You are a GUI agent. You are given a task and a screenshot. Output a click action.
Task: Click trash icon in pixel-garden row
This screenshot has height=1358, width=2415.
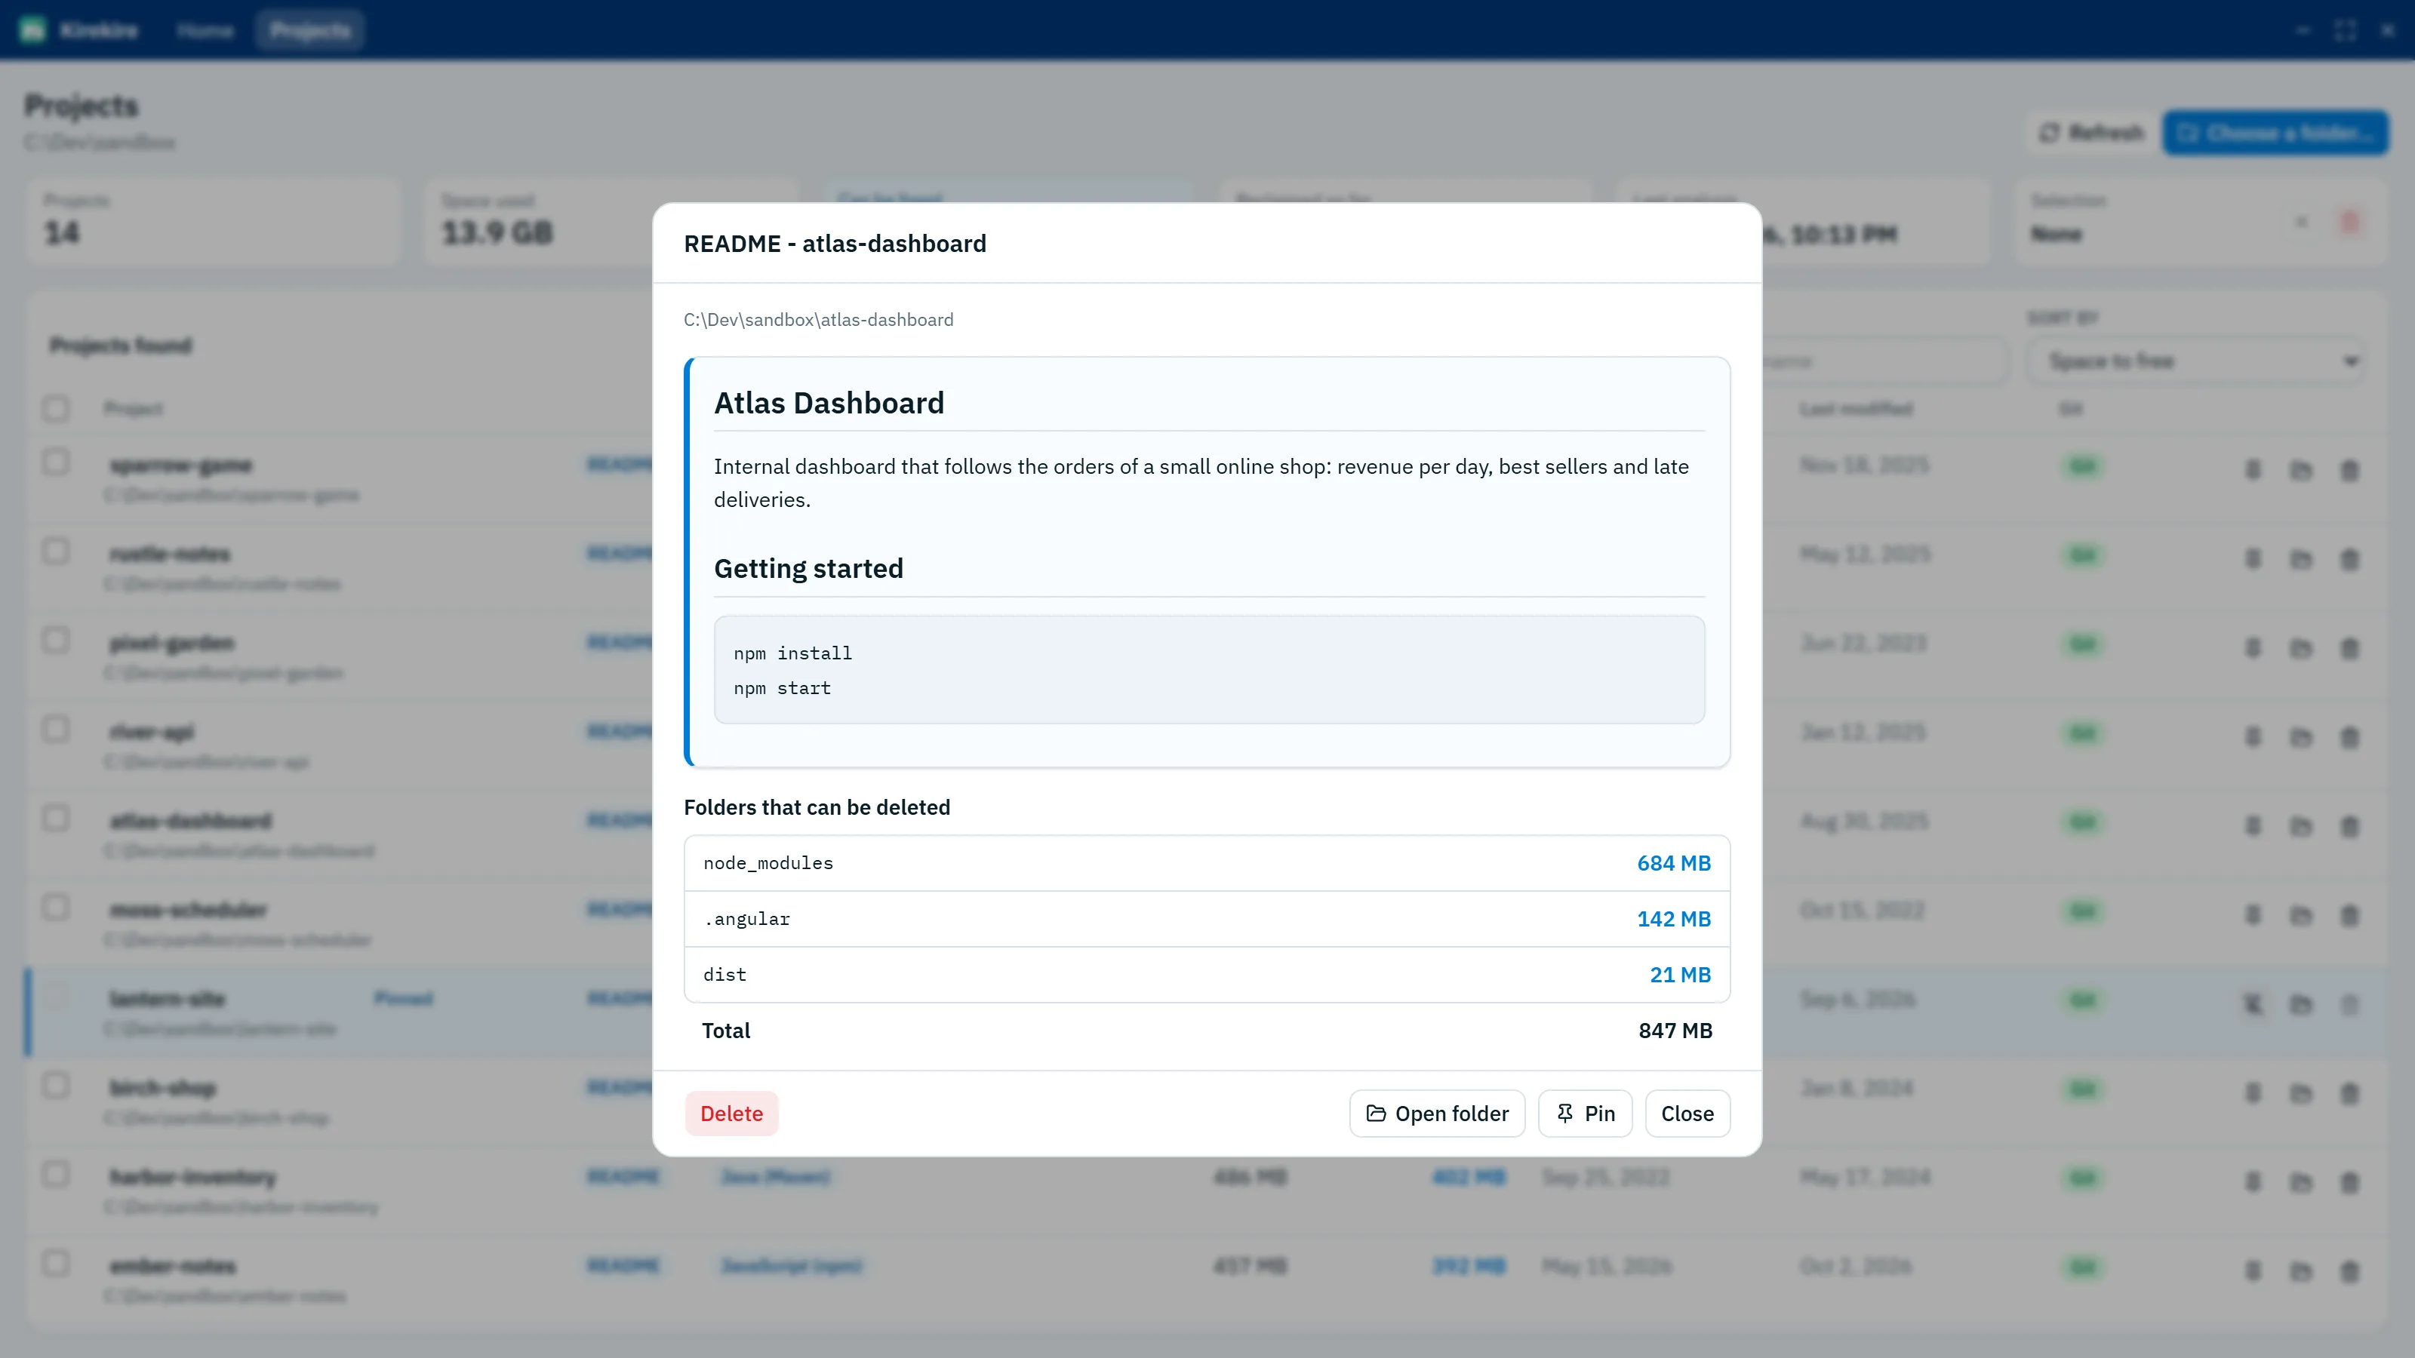click(2349, 647)
